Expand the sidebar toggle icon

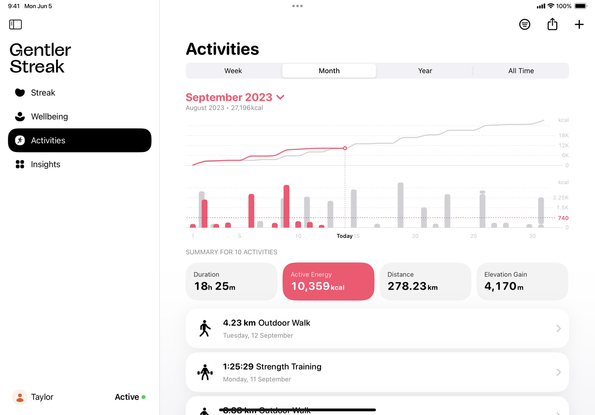click(x=15, y=24)
